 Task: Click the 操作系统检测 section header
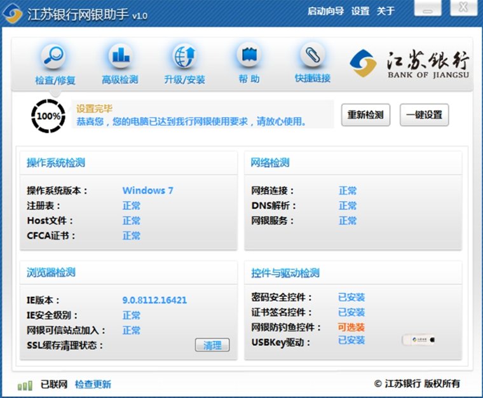(56, 163)
